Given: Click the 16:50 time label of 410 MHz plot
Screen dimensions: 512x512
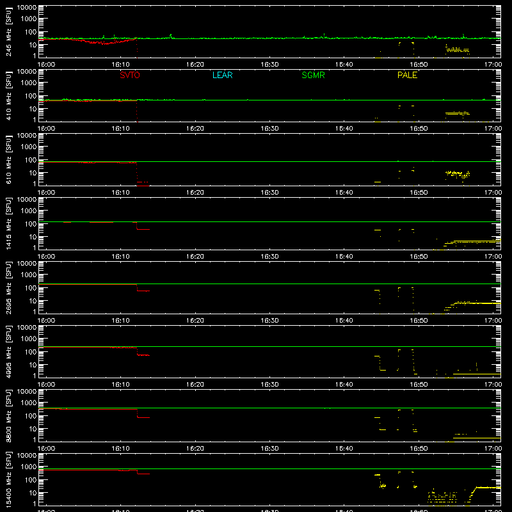Looking at the screenshot, I should [x=419, y=129].
